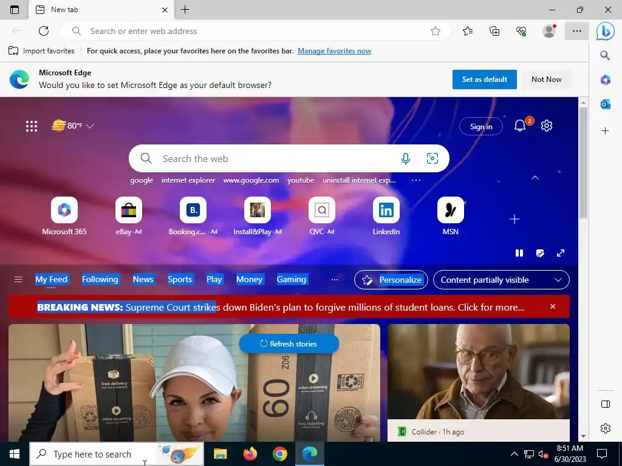The image size is (622, 466).
Task: Open page settings gear
Action: (x=547, y=126)
